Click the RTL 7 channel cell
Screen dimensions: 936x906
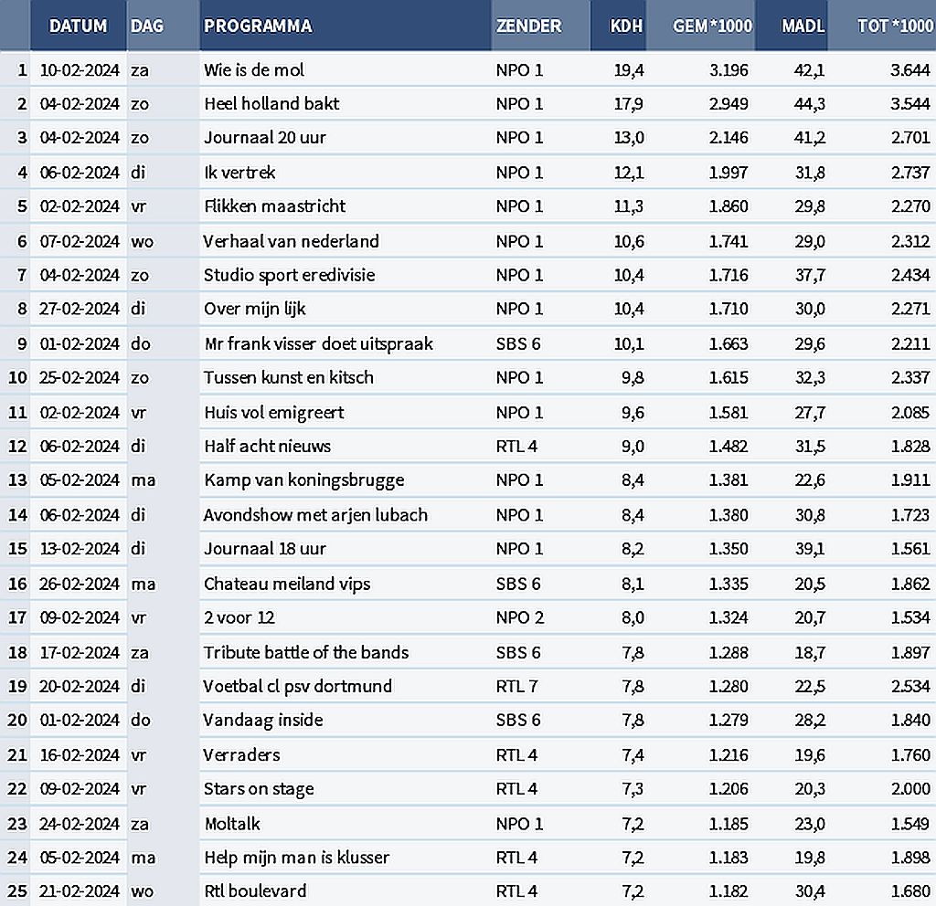[516, 687]
